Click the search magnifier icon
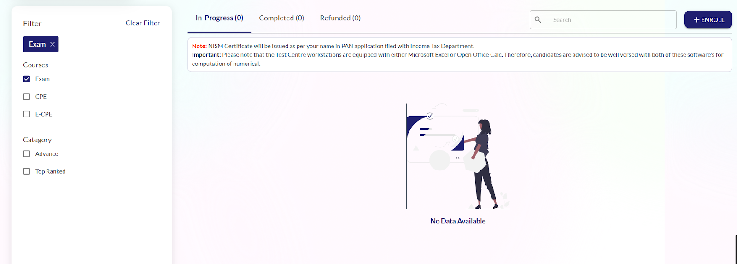This screenshot has height=264, width=737. [x=538, y=20]
